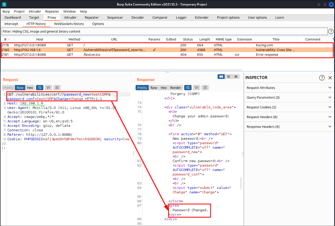
Task: Click the \n non-printable chars button in Request
Action: [x=48, y=88]
